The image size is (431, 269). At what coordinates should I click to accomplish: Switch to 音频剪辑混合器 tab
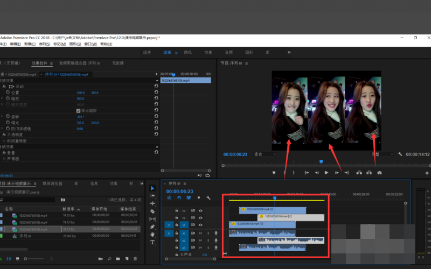(79, 63)
